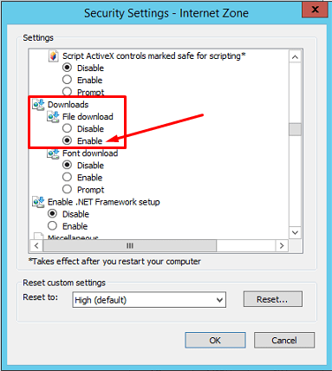Click the settings list scroll down arrow
The width and height of the screenshot is (332, 371).
(295, 232)
